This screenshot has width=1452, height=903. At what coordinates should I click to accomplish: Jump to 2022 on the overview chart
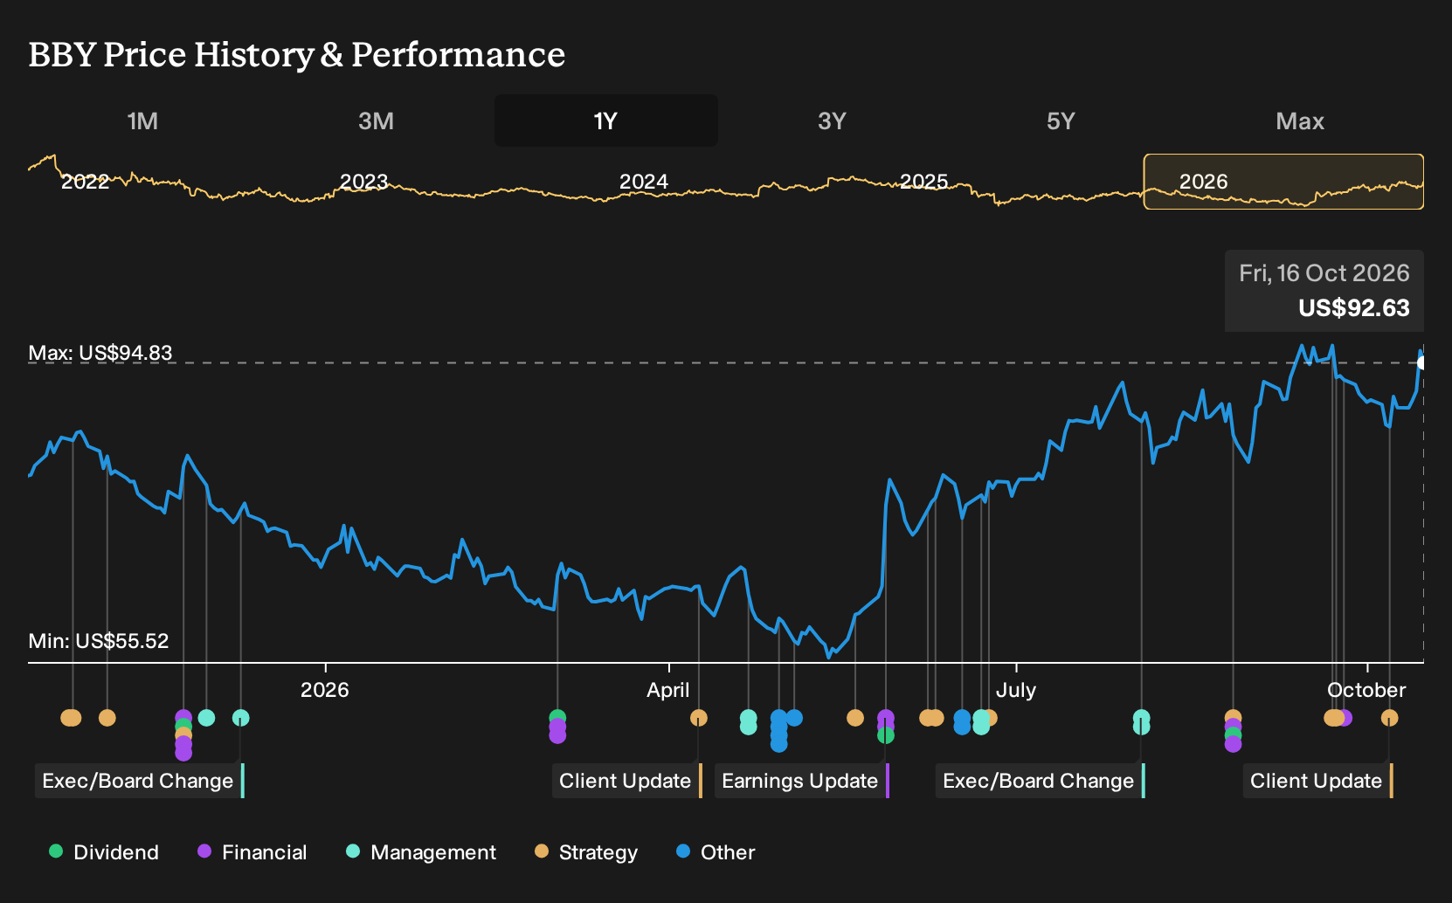point(85,182)
